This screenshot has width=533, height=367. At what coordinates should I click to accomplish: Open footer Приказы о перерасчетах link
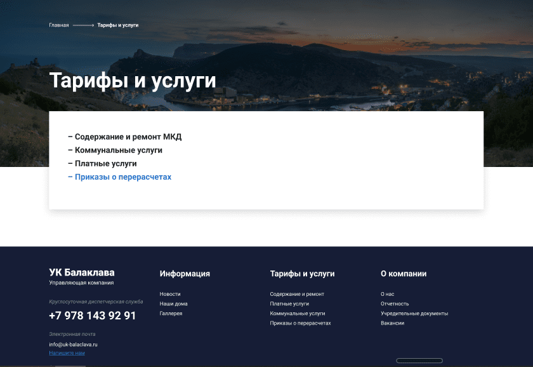click(x=300, y=323)
